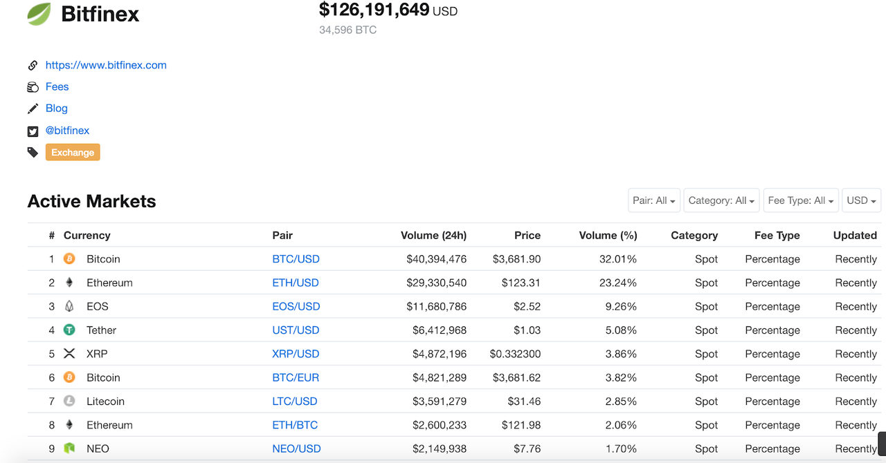Open the LTC/USD pair link
Screen dimensions: 886x463
pyautogui.click(x=295, y=401)
